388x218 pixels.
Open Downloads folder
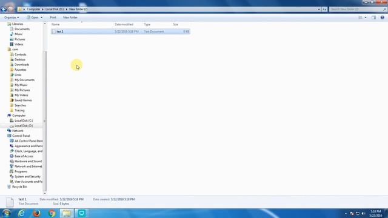22,65
